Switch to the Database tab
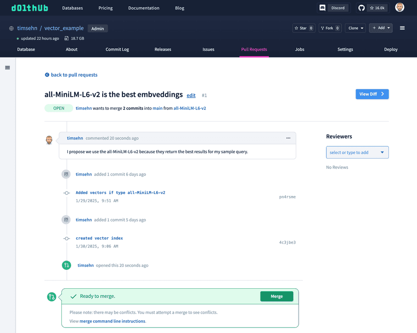Screen dimensions: 417x333 [x=26, y=50]
